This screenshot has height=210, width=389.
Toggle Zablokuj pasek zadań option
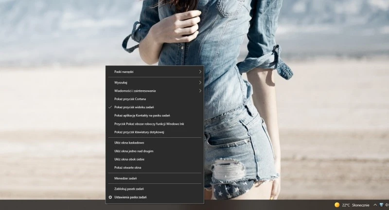155,189
